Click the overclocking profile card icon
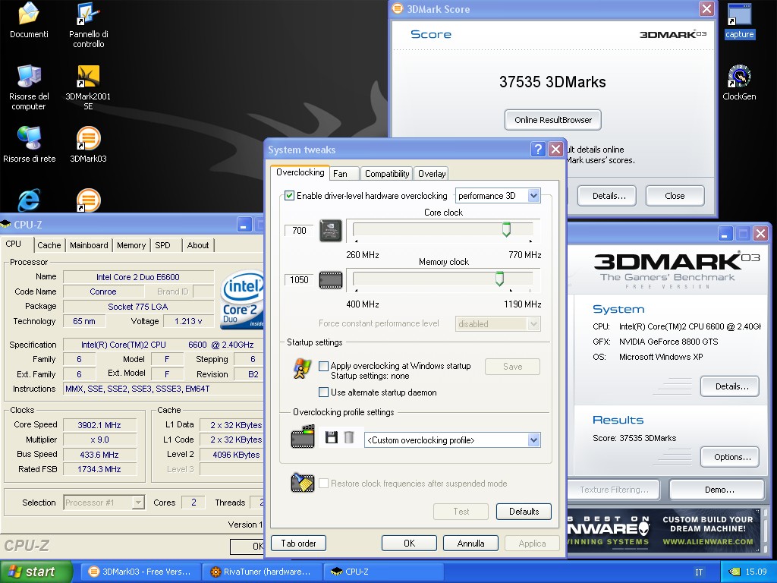Viewport: 777px width, 583px height. [303, 436]
